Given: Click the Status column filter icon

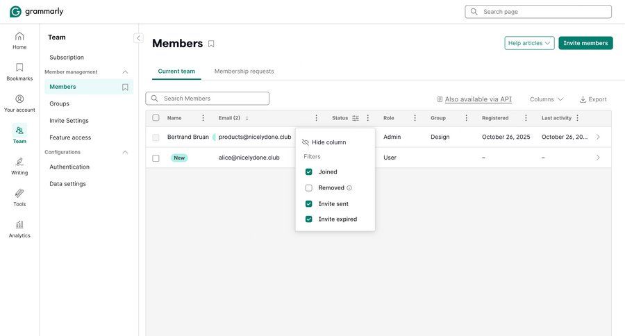Looking at the screenshot, I should (x=356, y=118).
